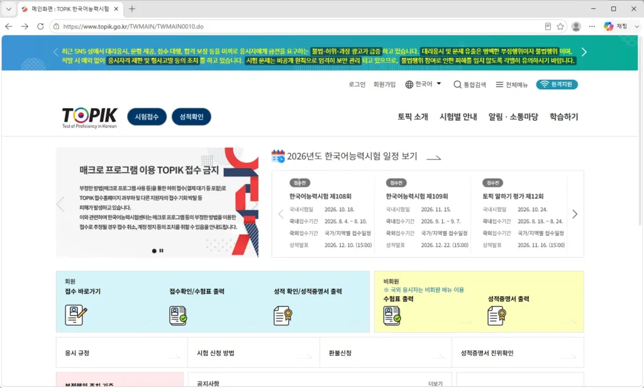Pause the banner carousel
Image resolution: width=644 pixels, height=388 pixels.
point(162,250)
